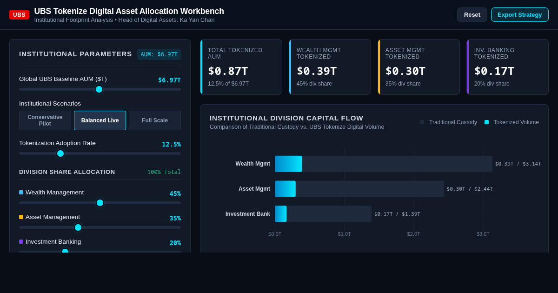558x293 pixels.
Task: Open Wealth Mgmt Tokenized card
Action: [x=330, y=67]
